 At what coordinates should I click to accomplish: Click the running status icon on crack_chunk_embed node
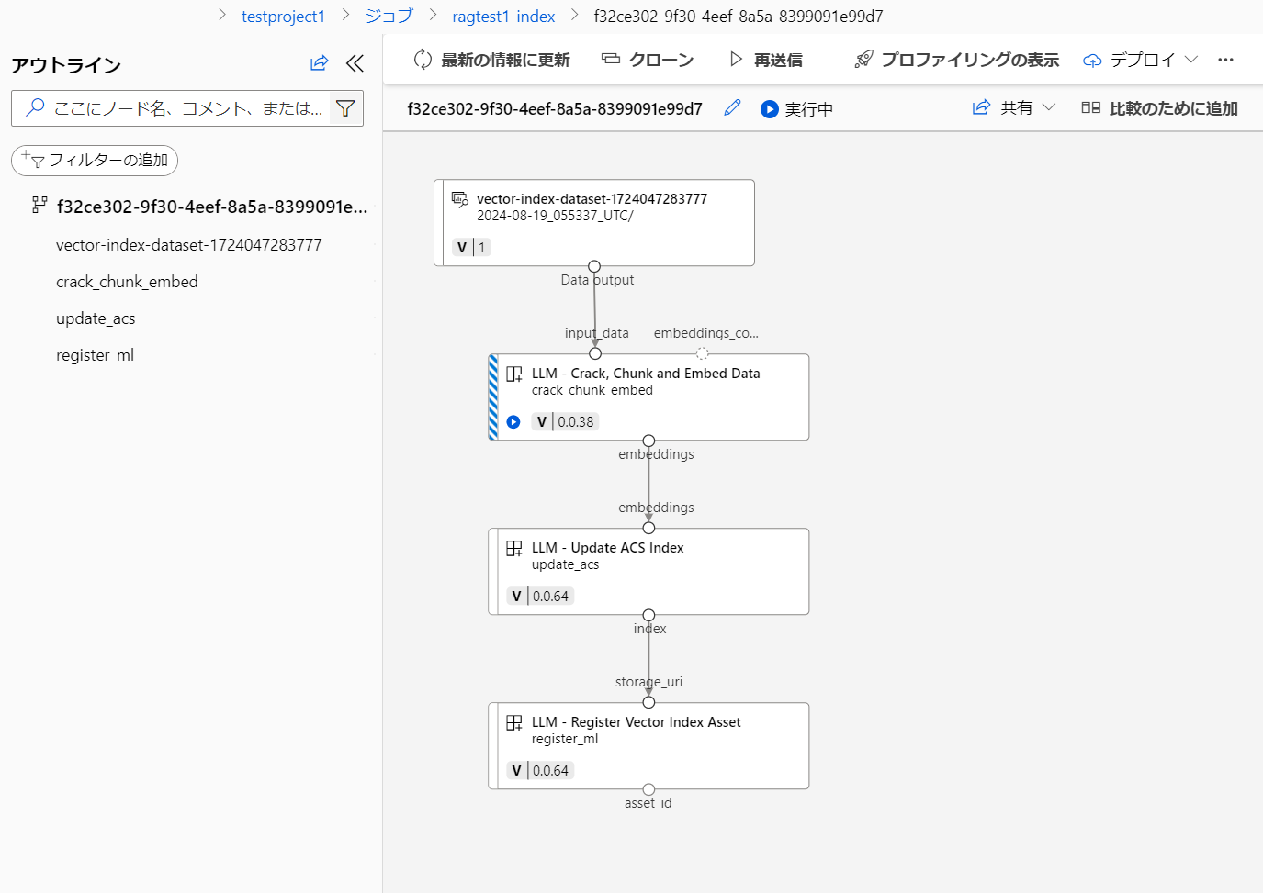pos(513,421)
